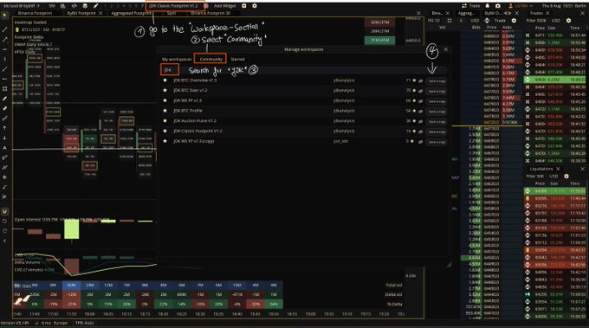The width and height of the screenshot is (589, 328).
Task: Toggle USD units in Trades panel
Action: coord(556,21)
